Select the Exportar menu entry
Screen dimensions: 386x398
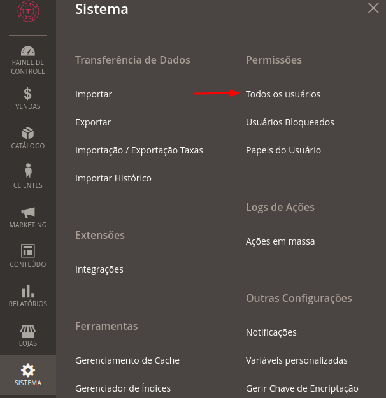point(93,123)
